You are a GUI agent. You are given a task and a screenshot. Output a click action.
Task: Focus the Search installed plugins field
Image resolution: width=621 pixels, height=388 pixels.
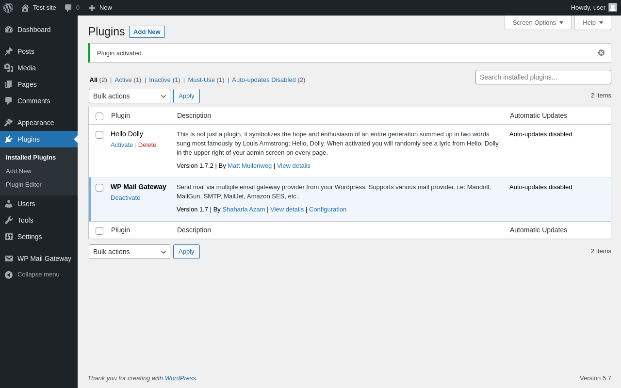pyautogui.click(x=543, y=77)
